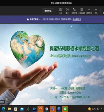The image size is (104, 112).
Task: Expand the 其他 more options menu
Action: coord(96,11)
